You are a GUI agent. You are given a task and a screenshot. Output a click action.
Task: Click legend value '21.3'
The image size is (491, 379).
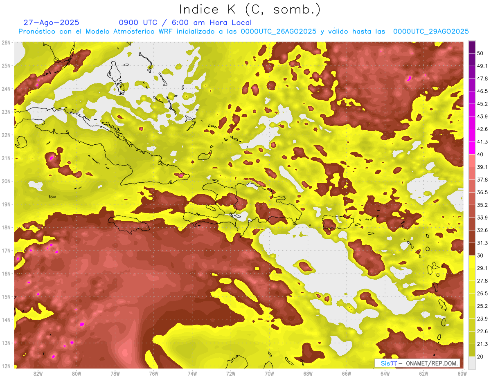tap(482, 344)
